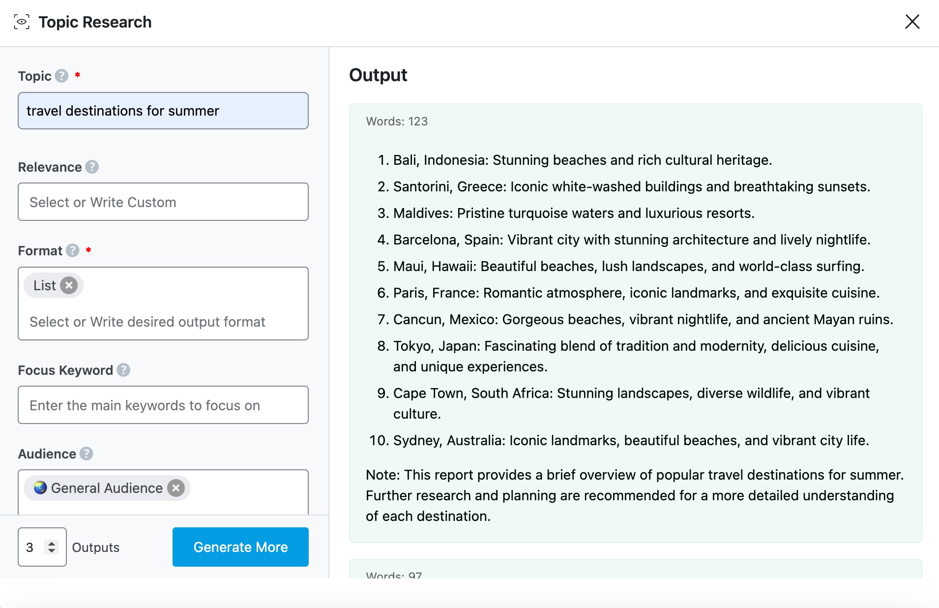Remove the List format tag
The width and height of the screenshot is (939, 608).
tap(69, 285)
